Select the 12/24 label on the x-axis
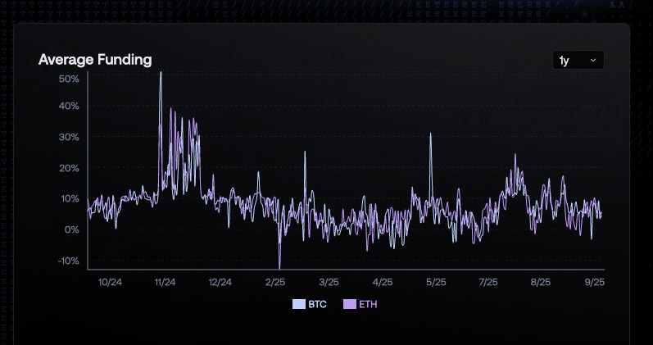Viewport: 653px width, 345px height. [x=220, y=282]
